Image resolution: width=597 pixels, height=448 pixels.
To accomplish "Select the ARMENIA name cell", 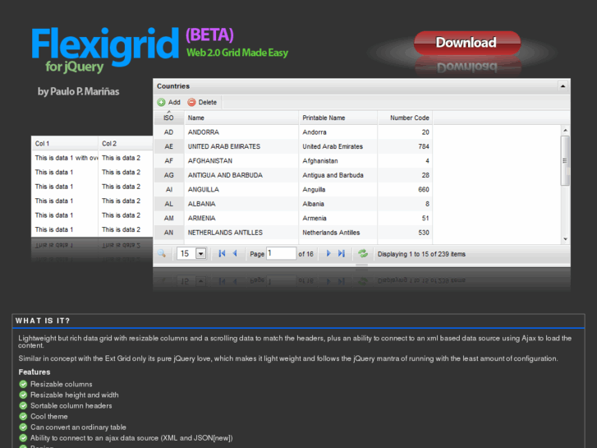I will (x=241, y=218).
